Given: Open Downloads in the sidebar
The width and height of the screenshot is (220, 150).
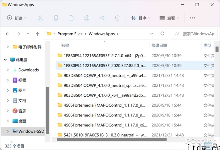Looking at the screenshot, I should 26,70.
